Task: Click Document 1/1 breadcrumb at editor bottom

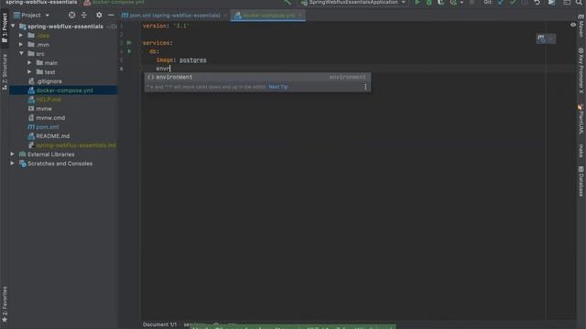Action: click(x=159, y=324)
